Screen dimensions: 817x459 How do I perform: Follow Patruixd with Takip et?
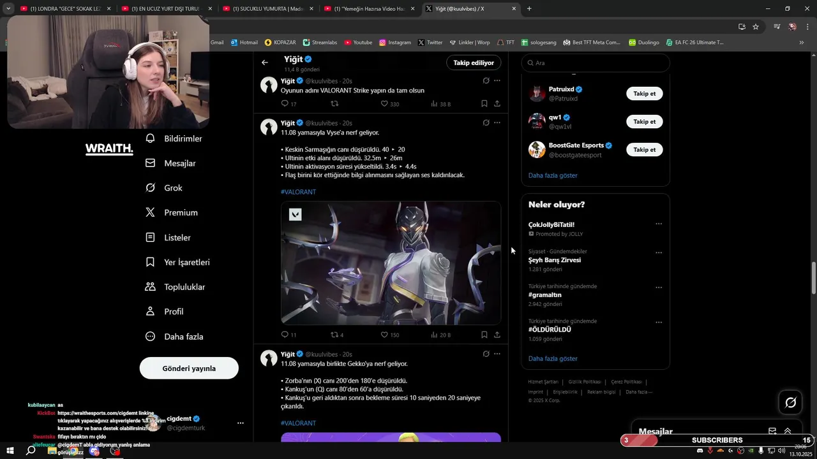pos(644,94)
